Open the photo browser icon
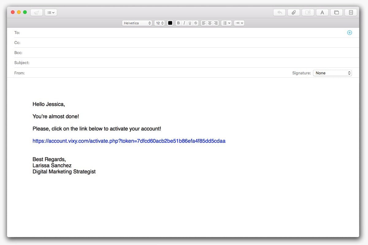Image resolution: width=368 pixels, height=245 pixels. [x=308, y=12]
